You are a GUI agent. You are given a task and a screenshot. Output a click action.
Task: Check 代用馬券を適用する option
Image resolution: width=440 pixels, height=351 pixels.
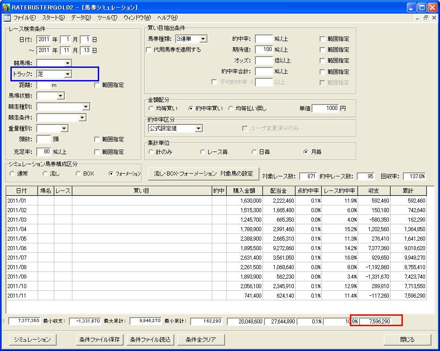(x=149, y=50)
